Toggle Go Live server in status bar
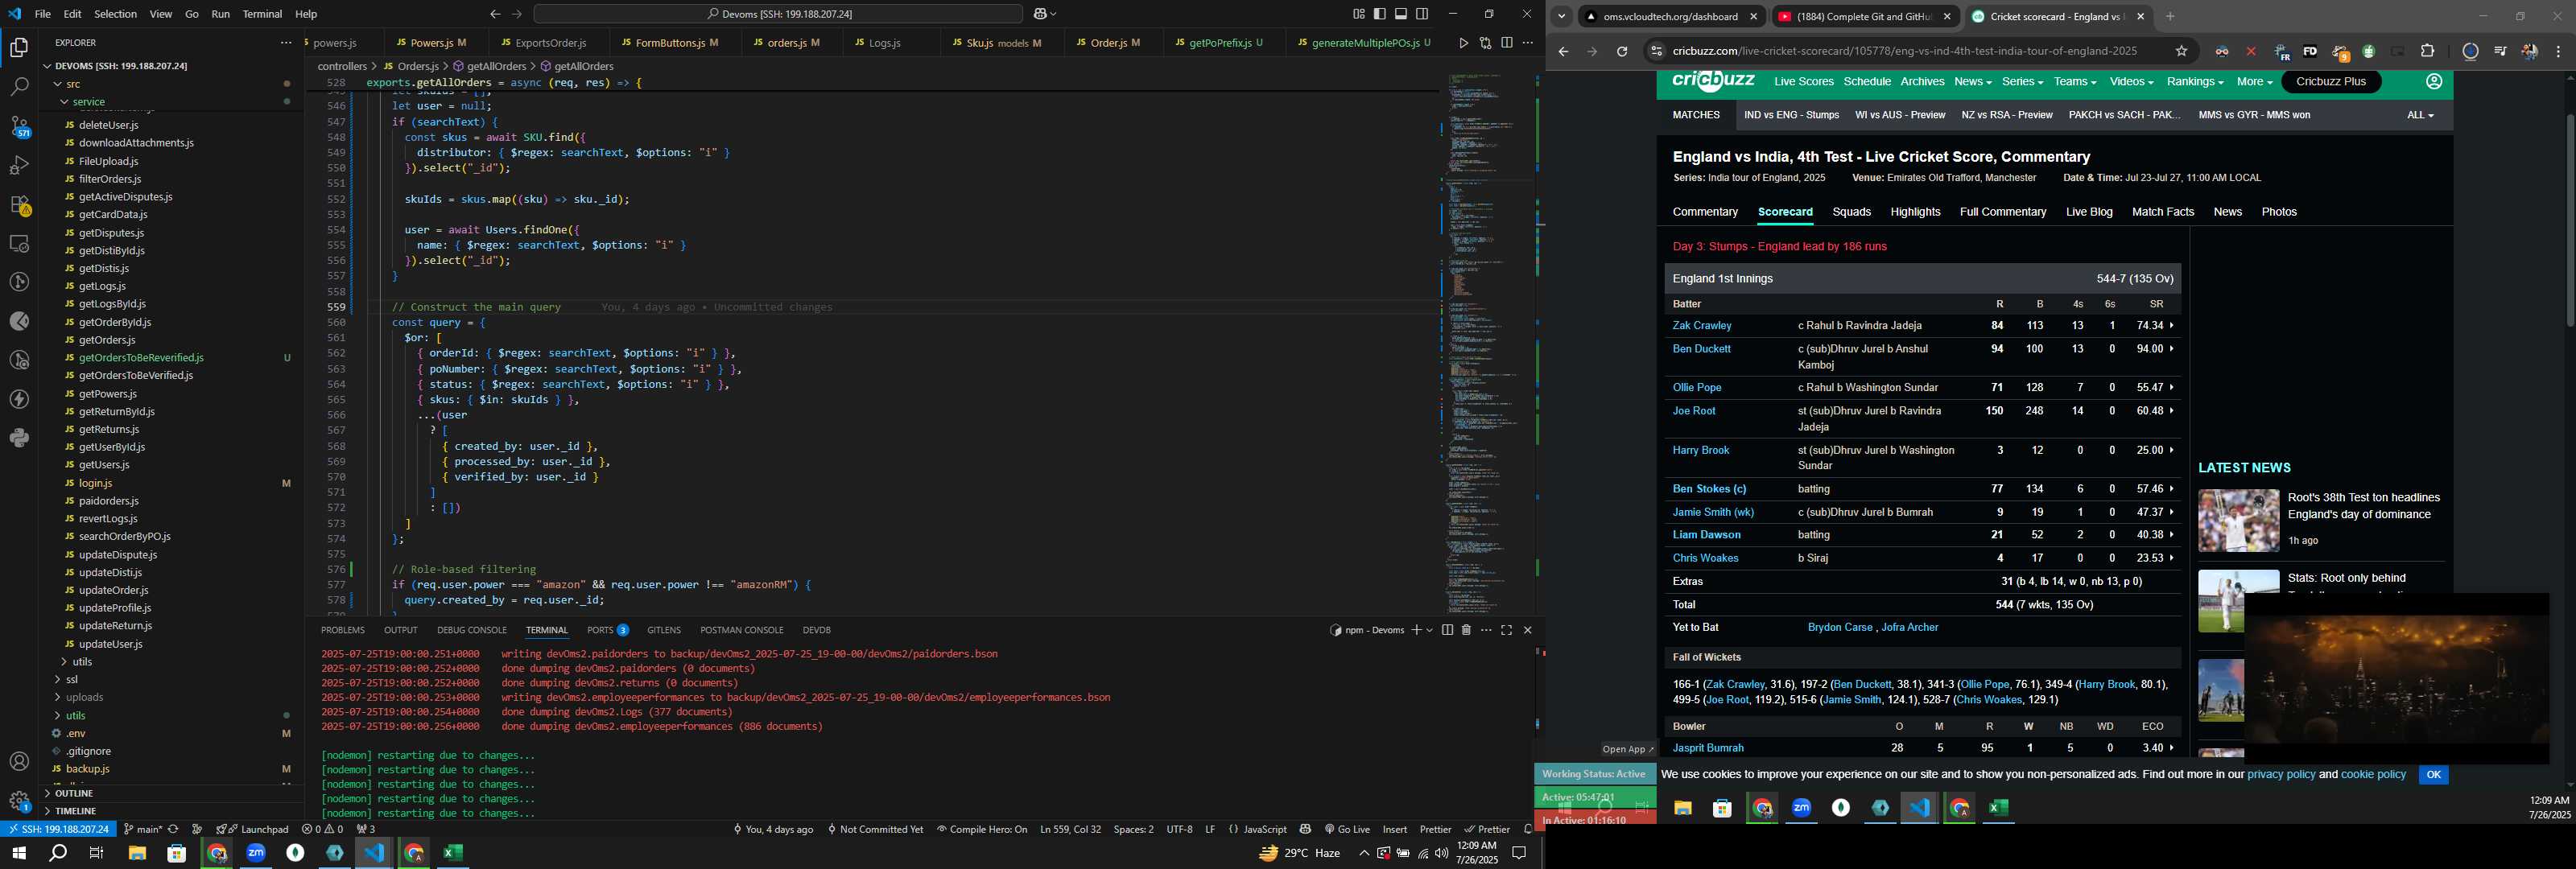The width and height of the screenshot is (2576, 869). (1347, 829)
